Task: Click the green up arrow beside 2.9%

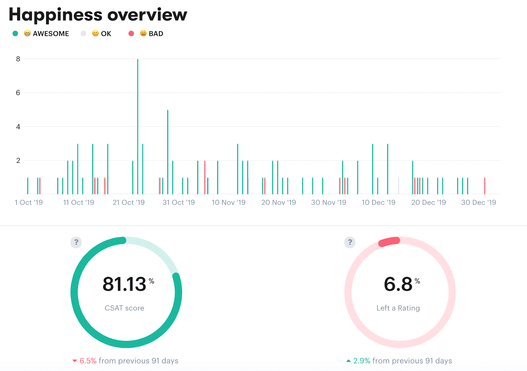Action: [x=348, y=361]
